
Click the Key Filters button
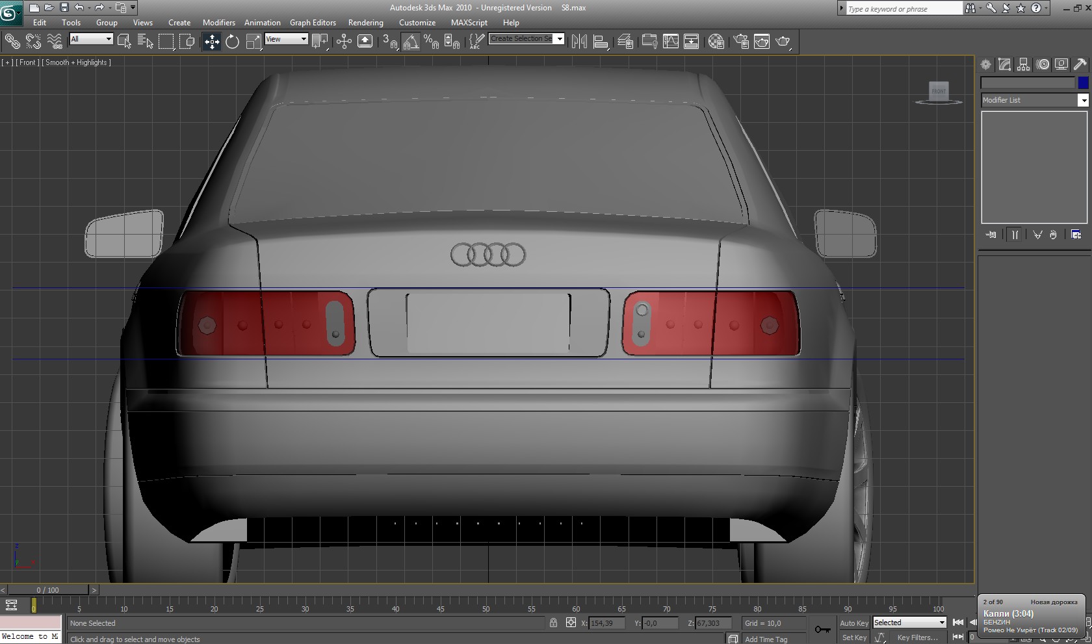(x=917, y=638)
